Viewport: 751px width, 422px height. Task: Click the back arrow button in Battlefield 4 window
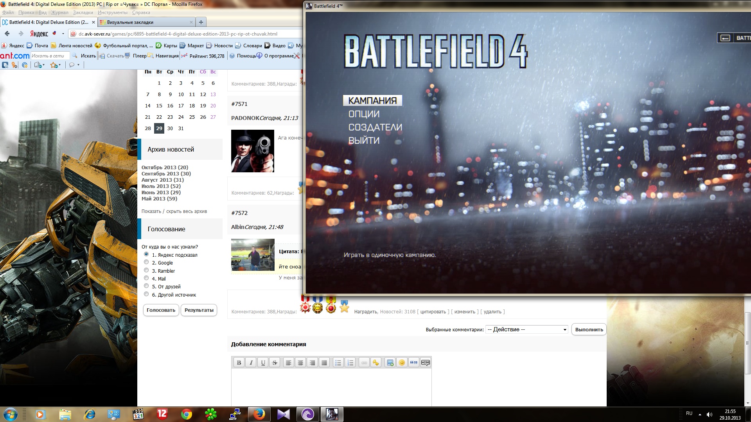click(725, 38)
